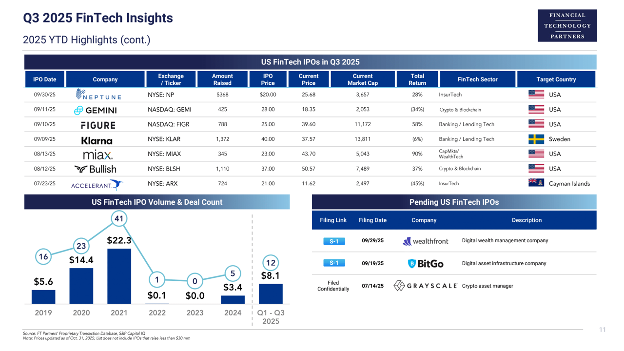Open the S-1 filing link for Wealthfront
624x351 pixels.
[334, 241]
